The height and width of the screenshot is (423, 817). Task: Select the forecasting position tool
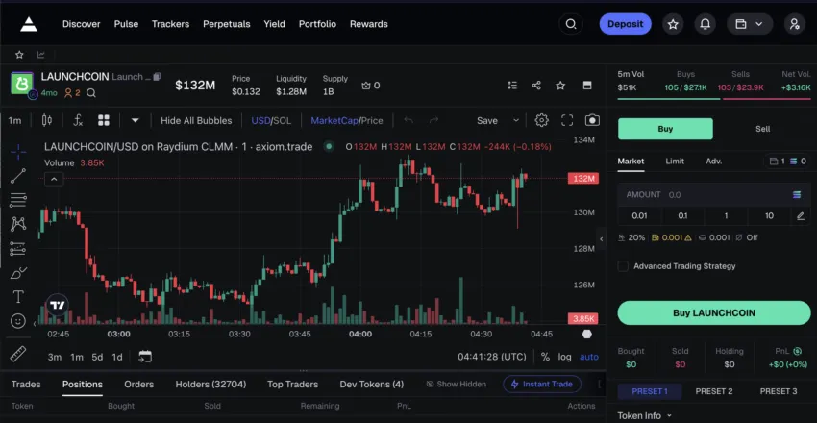(18, 248)
